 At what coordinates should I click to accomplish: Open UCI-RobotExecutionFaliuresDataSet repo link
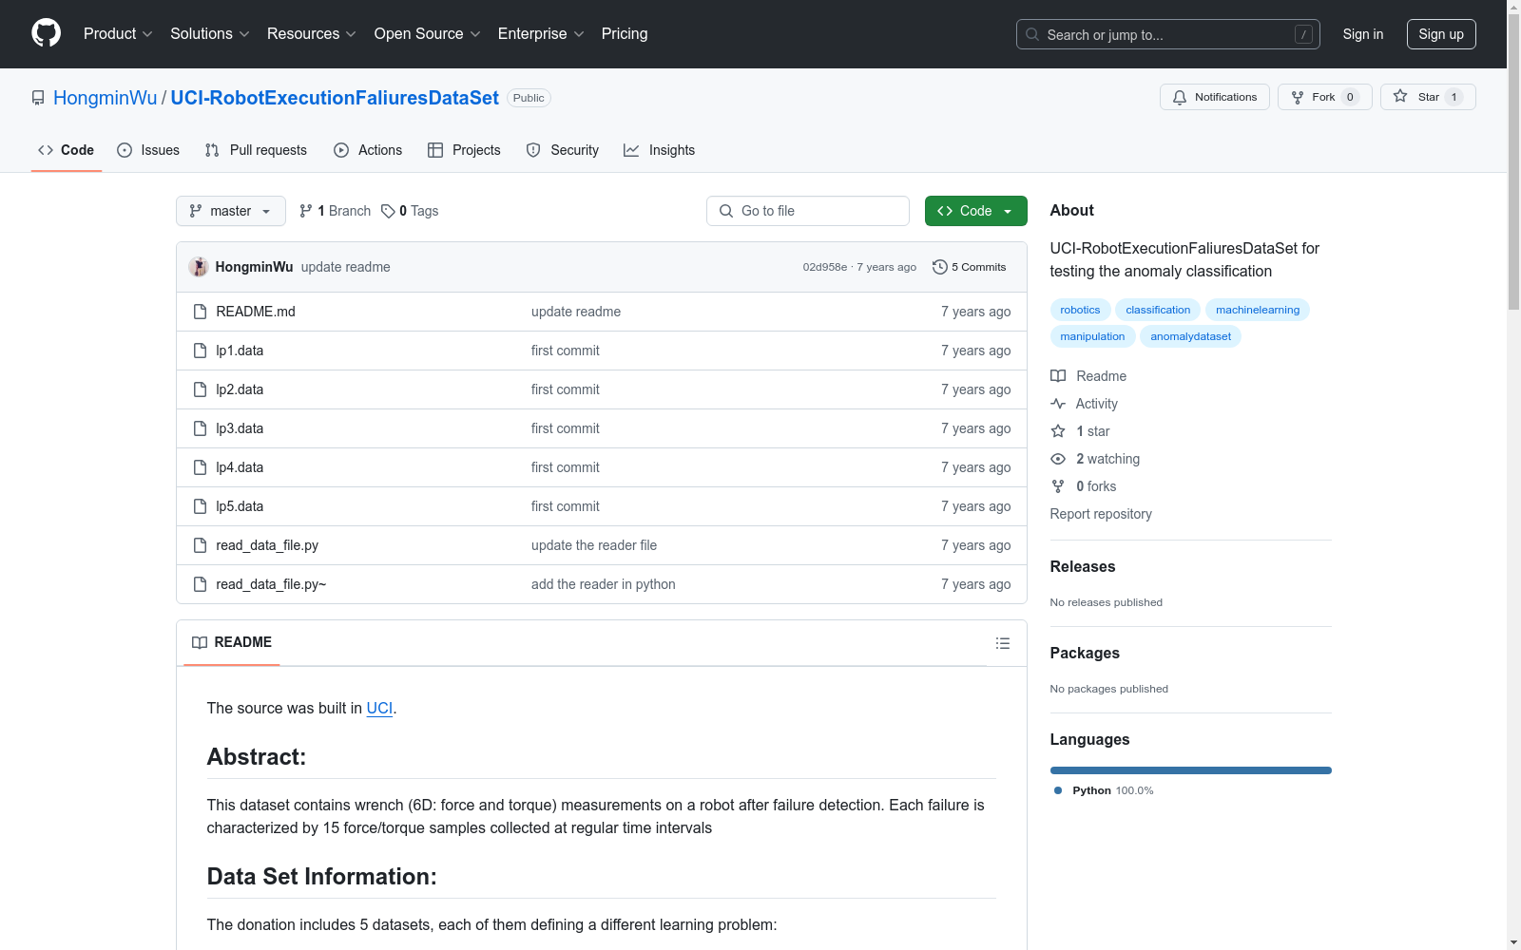(x=335, y=98)
